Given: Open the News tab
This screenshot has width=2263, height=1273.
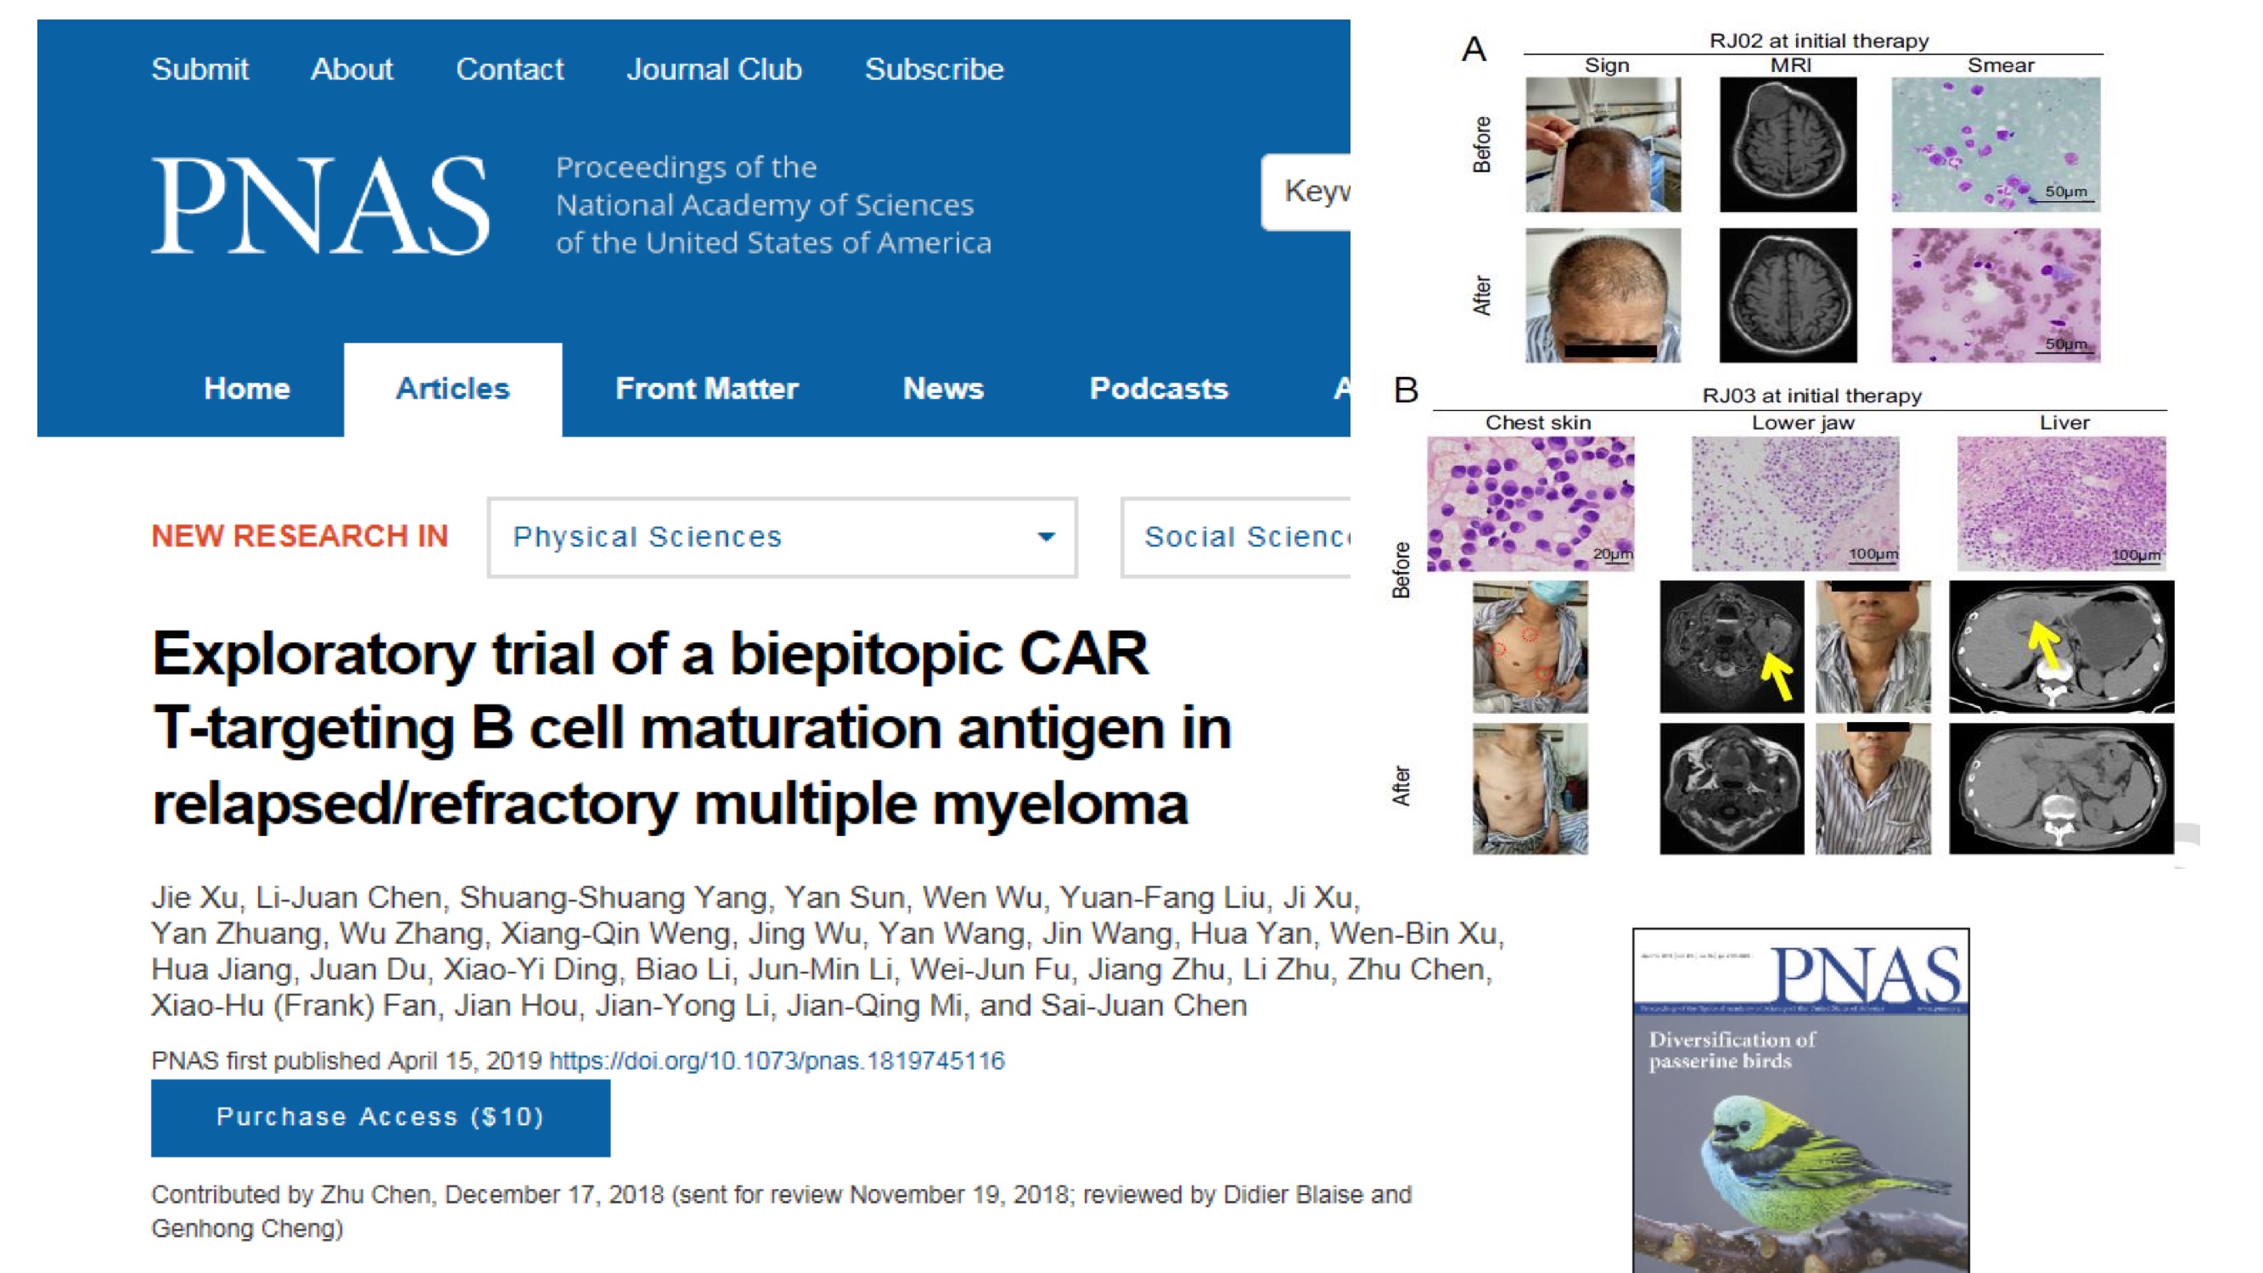Looking at the screenshot, I should pyautogui.click(x=944, y=389).
